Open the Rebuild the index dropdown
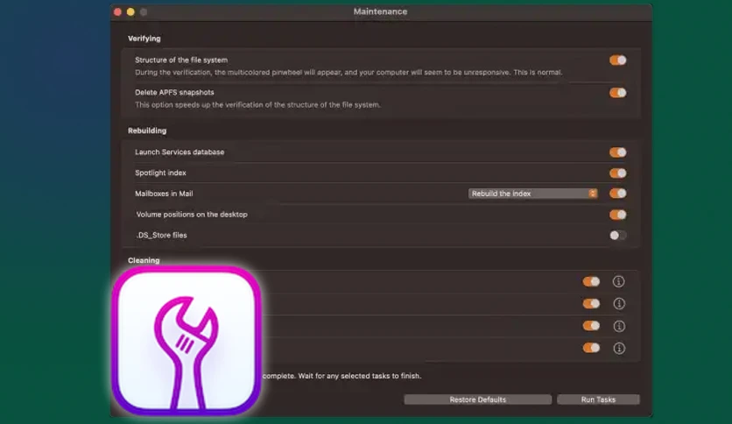Image resolution: width=732 pixels, height=424 pixels. 532,194
